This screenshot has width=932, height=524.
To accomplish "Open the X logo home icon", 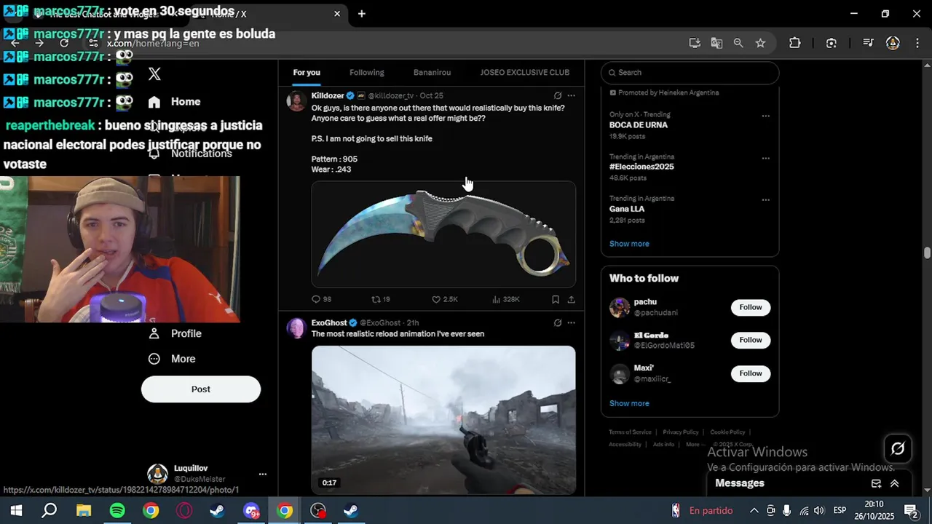I will click(x=154, y=74).
